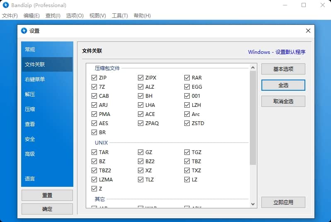Viewport: 331px width, 222px height.
Task: Click the 立即应用 button
Action: (x=283, y=203)
